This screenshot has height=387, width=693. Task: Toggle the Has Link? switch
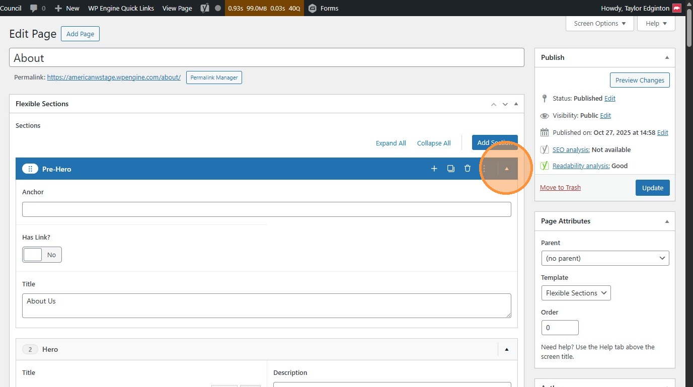click(42, 255)
